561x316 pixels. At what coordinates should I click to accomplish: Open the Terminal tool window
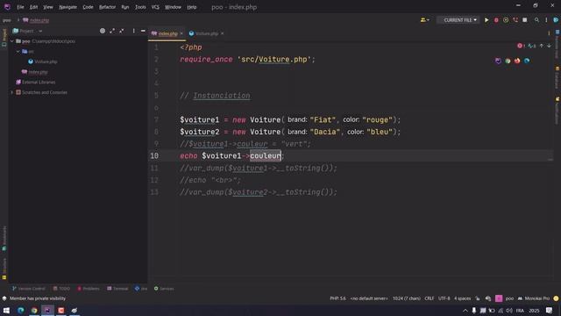117,289
